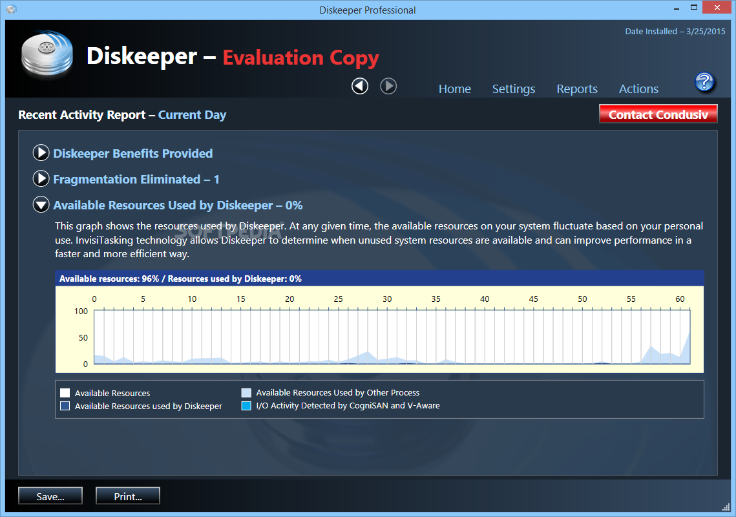Click the Used by Other Process swatch
The height and width of the screenshot is (517, 736).
tap(246, 393)
